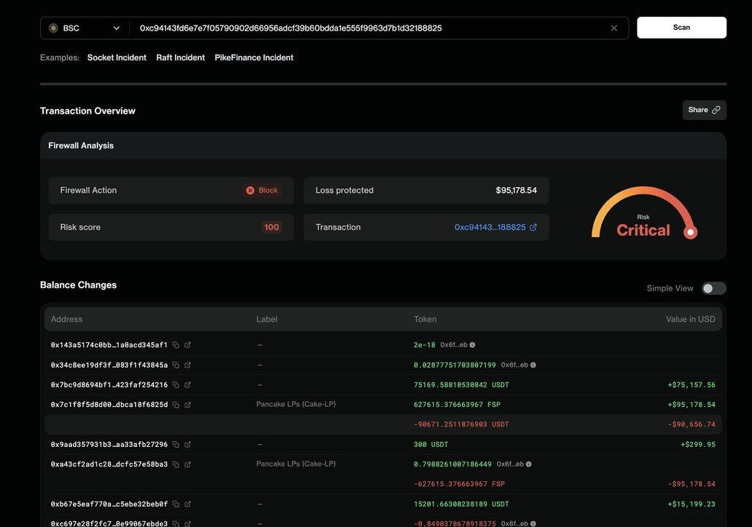Load the PikeFinance Incident example

pos(254,58)
